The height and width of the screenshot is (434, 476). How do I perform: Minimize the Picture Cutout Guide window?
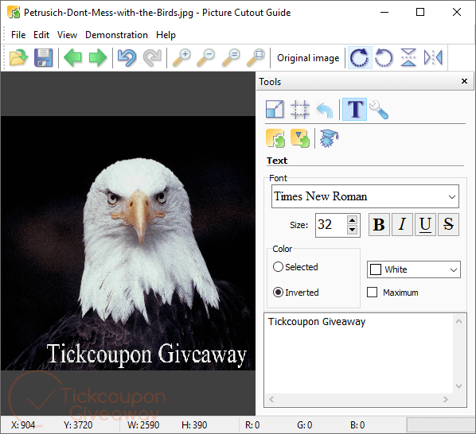(384, 13)
